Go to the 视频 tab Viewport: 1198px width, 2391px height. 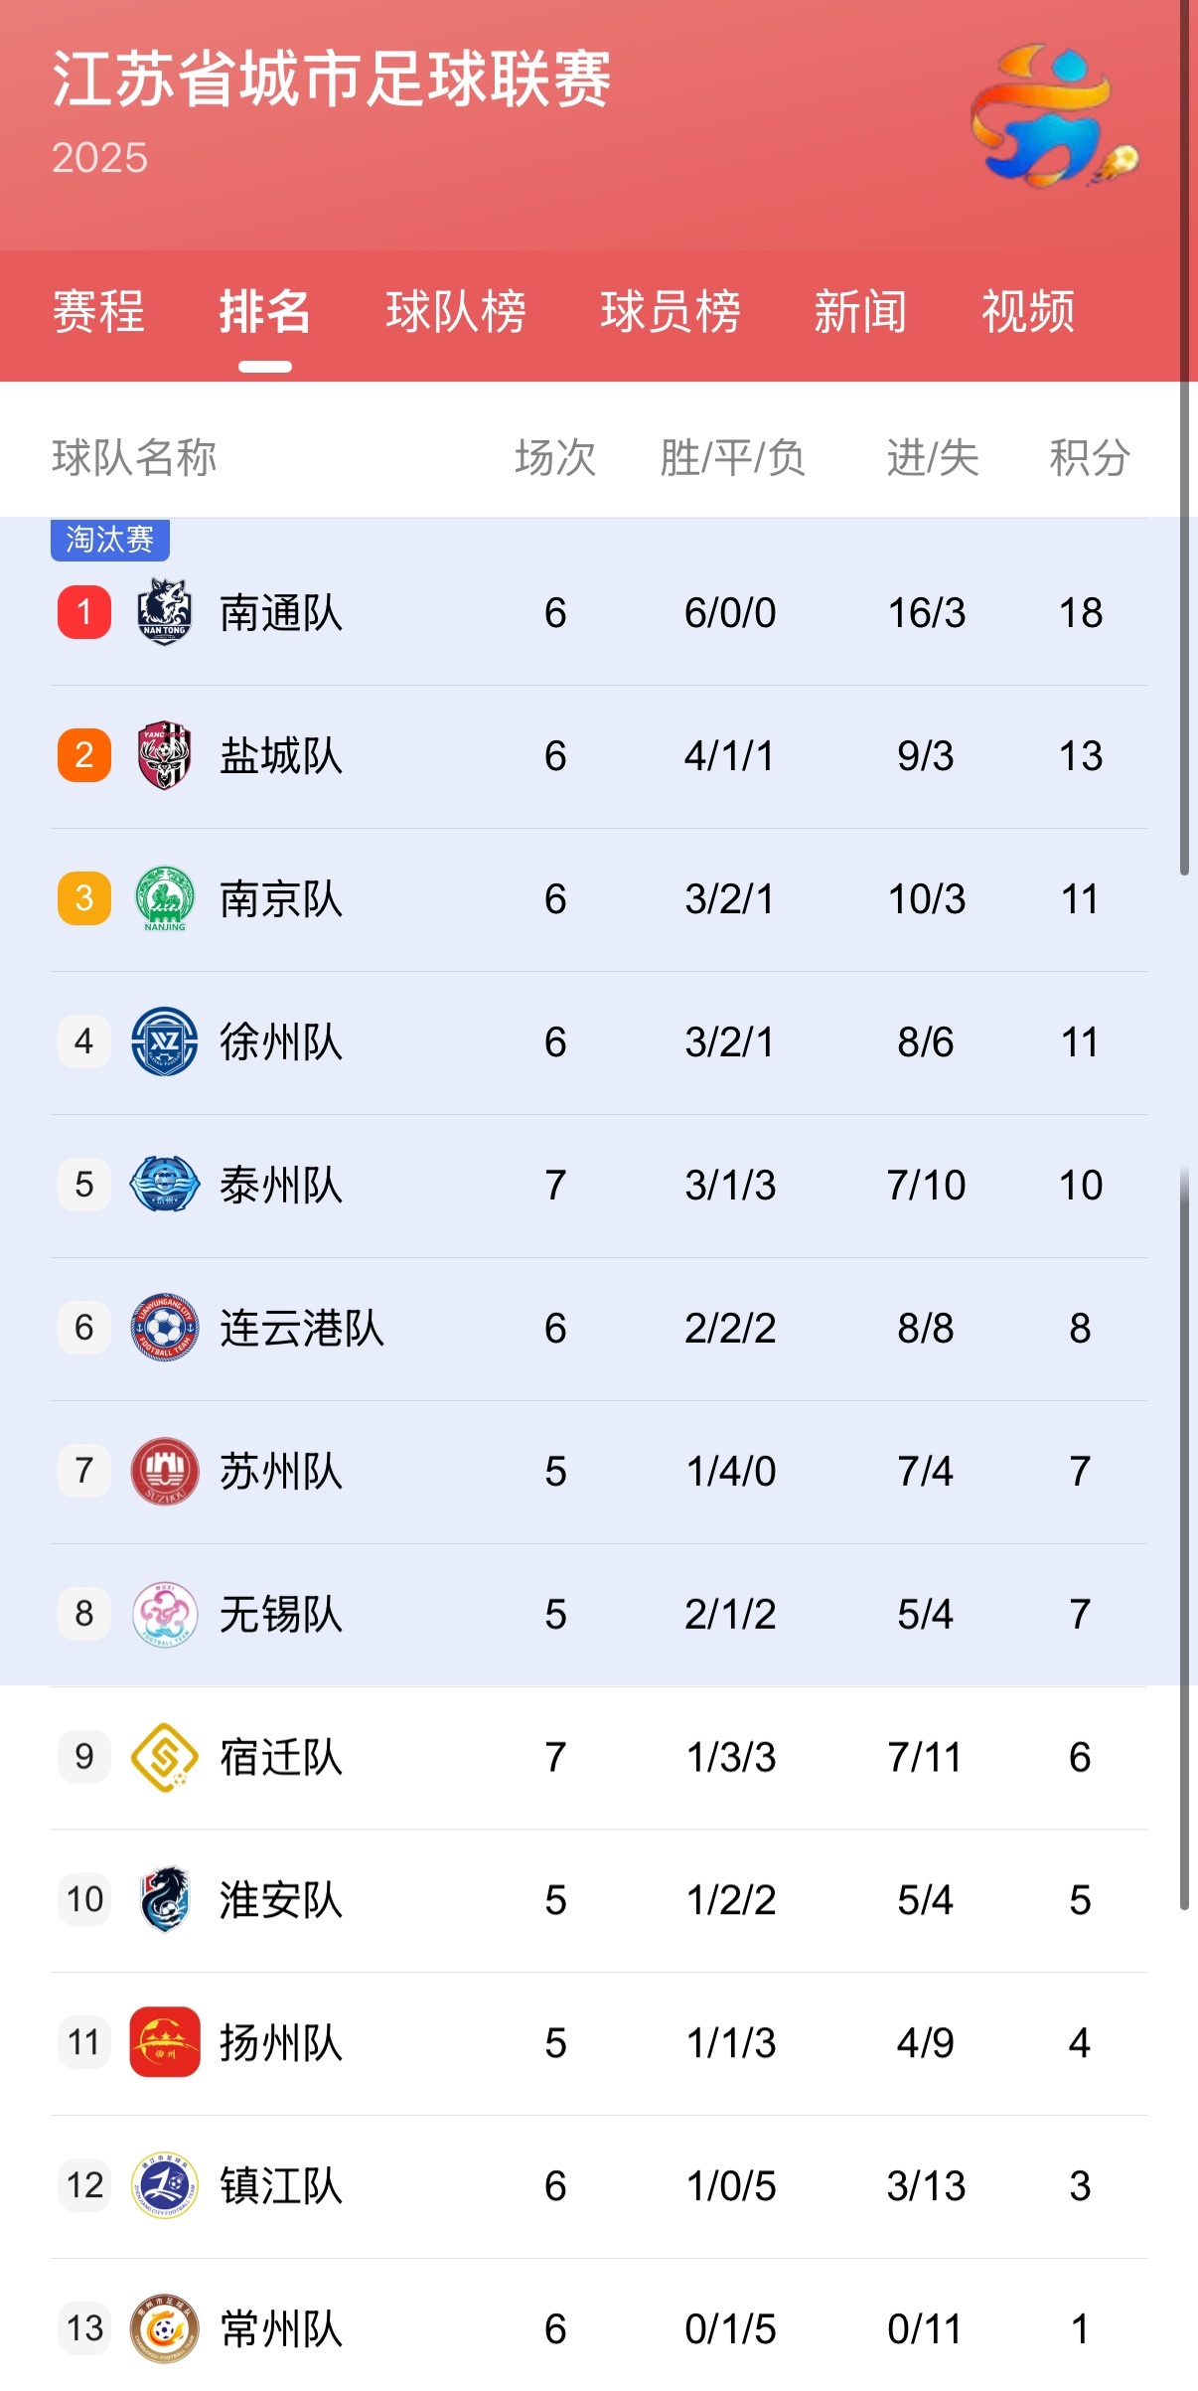click(x=1028, y=312)
